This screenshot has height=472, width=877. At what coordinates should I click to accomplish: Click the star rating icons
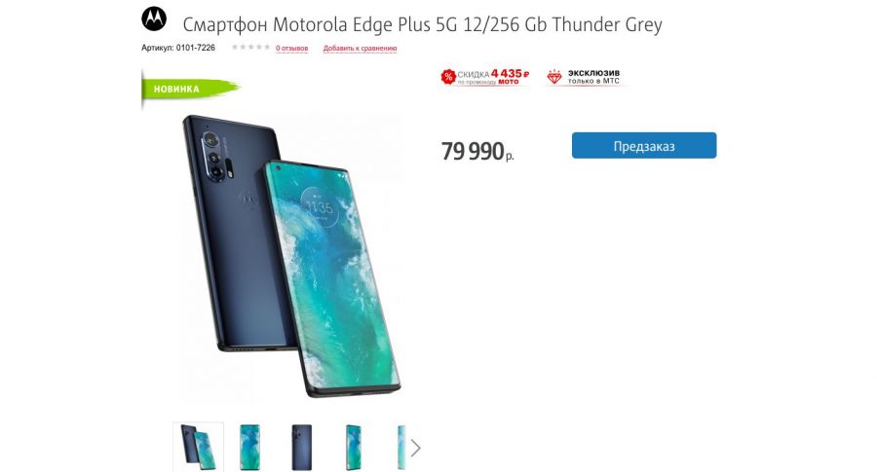[x=250, y=48]
